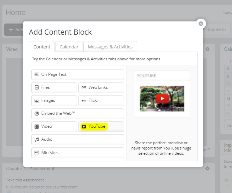This screenshot has width=232, height=193.
Task: Click the hint text about Calendar tabs
Action: click(97, 59)
